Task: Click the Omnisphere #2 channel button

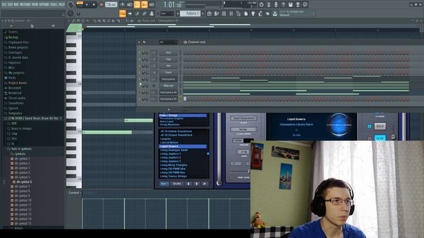Action: [168, 93]
